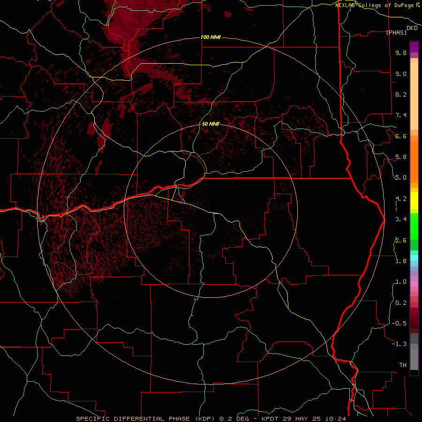Pick the purple top segment of the color bar
Image resolution: width=422 pixels, height=422 pixels.
[414, 47]
